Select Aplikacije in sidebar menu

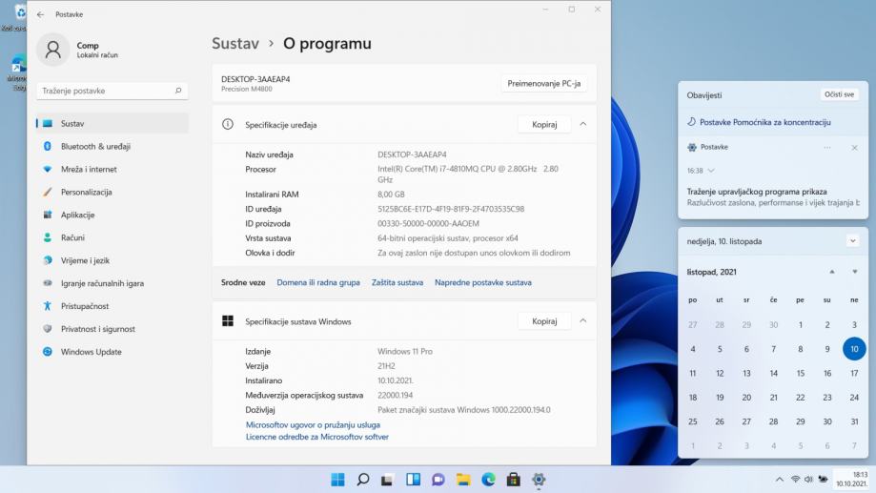(x=77, y=215)
